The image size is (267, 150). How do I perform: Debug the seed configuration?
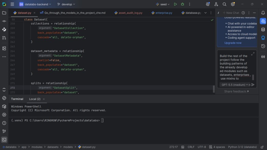(183, 4)
